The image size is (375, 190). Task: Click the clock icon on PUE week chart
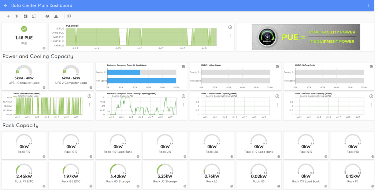click(230, 27)
